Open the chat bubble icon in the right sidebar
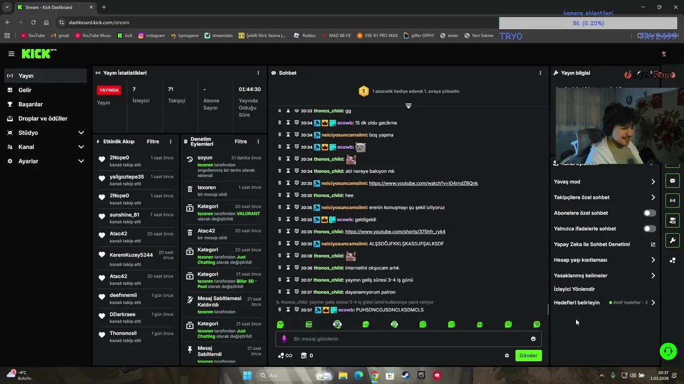 (x=672, y=181)
